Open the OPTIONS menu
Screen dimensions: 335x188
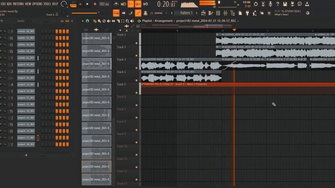click(x=37, y=4)
